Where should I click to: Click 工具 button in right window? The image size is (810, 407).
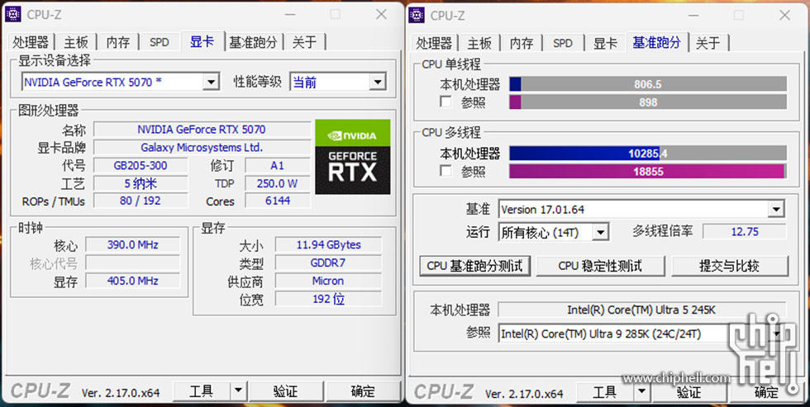tap(605, 393)
